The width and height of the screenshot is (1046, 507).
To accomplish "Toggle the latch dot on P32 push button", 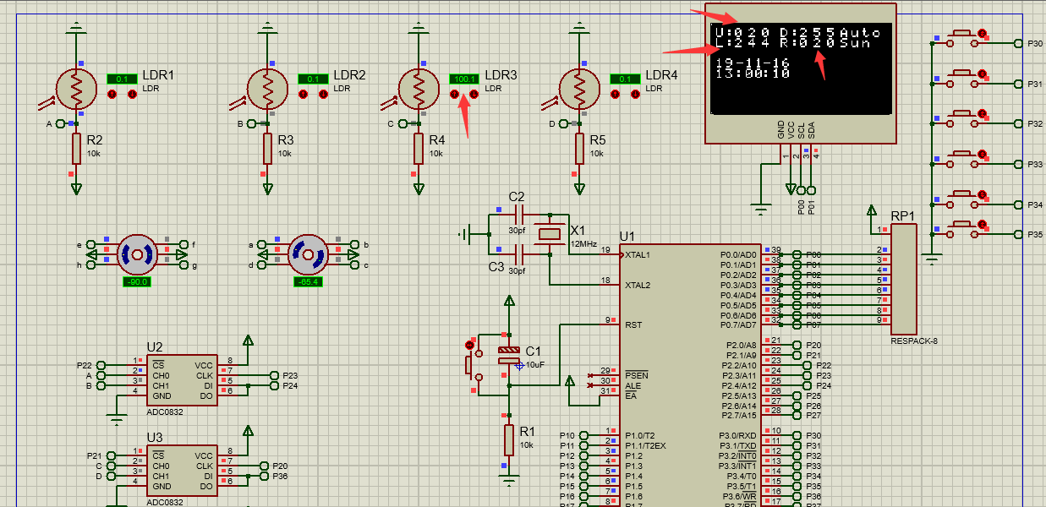I will click(982, 115).
